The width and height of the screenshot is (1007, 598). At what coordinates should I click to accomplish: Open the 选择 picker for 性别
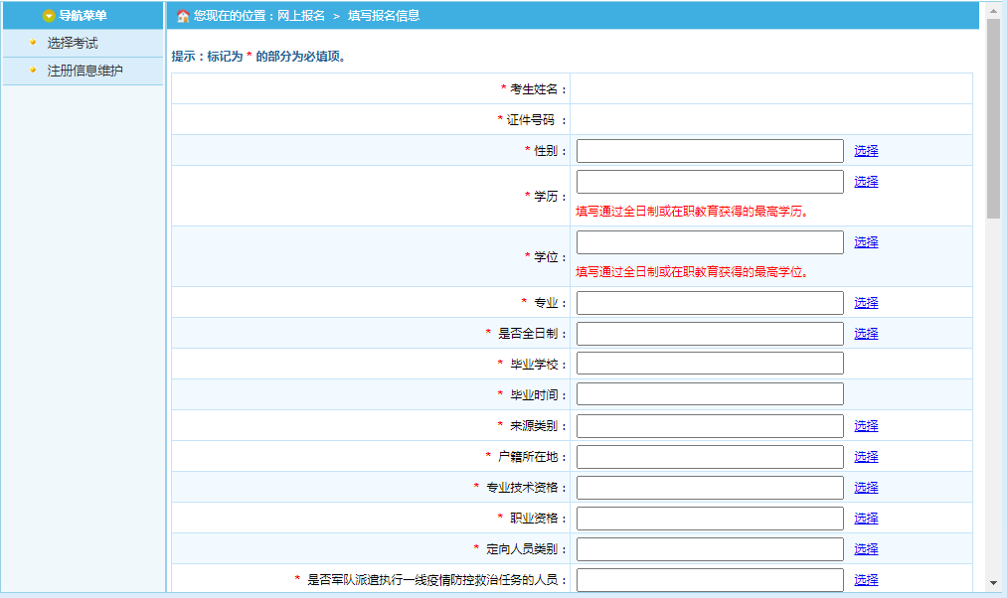click(x=864, y=150)
